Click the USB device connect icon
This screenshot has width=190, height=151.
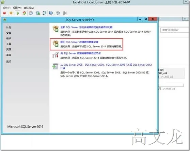(x=65, y=13)
